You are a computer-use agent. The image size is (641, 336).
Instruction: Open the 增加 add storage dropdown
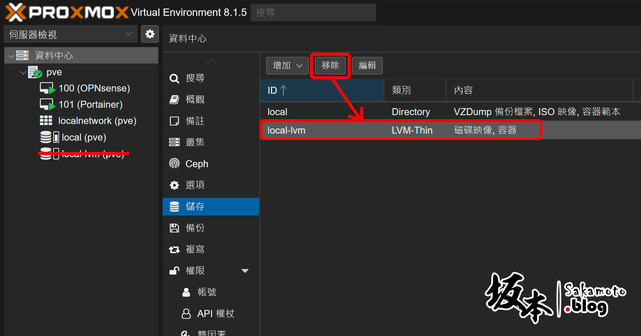287,65
